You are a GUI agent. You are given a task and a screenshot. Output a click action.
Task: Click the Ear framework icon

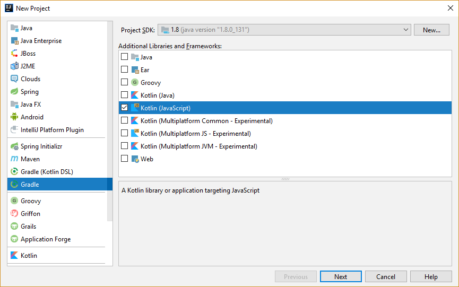coord(135,70)
